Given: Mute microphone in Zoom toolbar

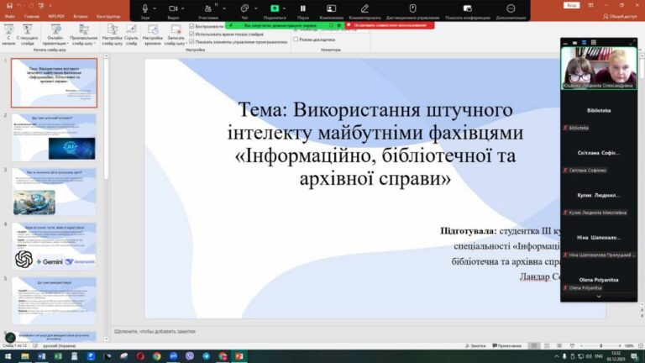Looking at the screenshot, I should point(145,8).
